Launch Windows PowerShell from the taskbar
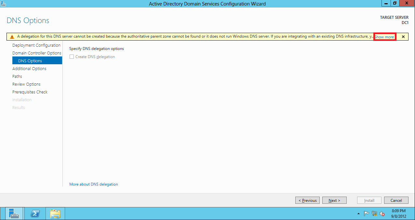Viewport: 415px width, 220px height. [35, 213]
